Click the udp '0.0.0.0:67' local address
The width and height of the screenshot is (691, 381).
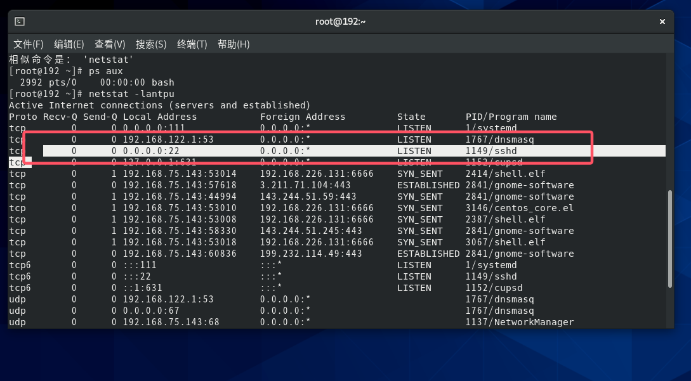[x=151, y=311]
